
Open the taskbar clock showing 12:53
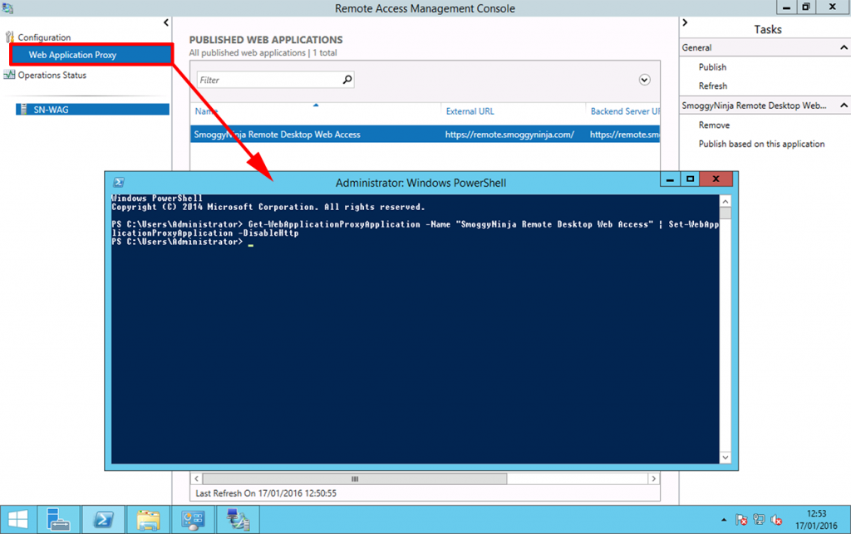coord(816,520)
